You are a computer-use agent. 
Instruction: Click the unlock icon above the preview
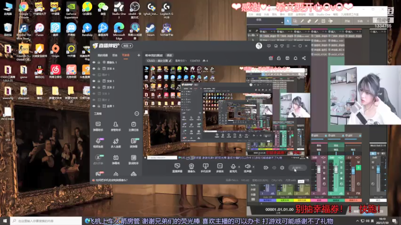point(279,58)
